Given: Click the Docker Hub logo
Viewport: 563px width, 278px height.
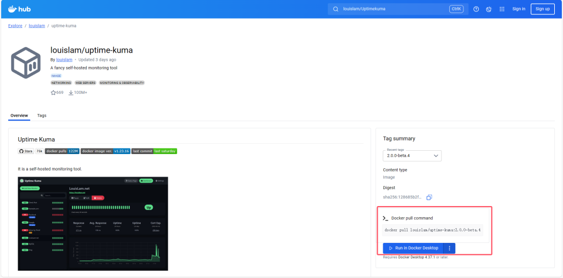Looking at the screenshot, I should pyautogui.click(x=20, y=9).
